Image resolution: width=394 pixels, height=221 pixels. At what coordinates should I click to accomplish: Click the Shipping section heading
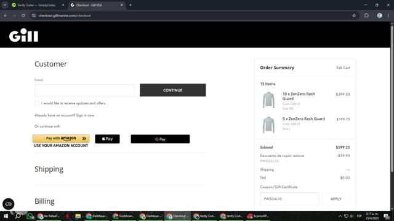(x=49, y=169)
